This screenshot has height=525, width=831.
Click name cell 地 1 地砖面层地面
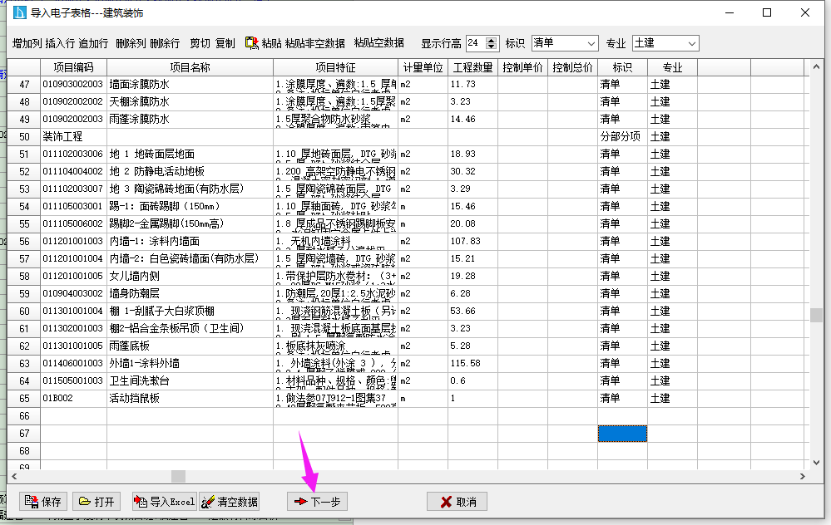click(190, 154)
